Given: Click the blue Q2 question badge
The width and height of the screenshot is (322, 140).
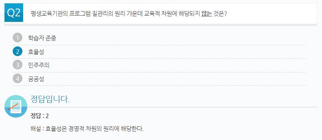Looking at the screenshot, I should pyautogui.click(x=14, y=13).
